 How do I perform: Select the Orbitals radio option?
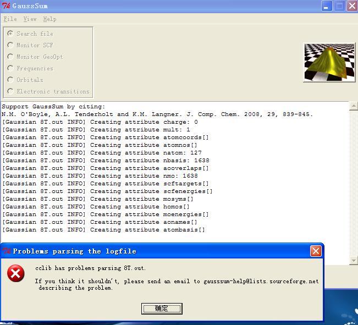tap(25, 80)
